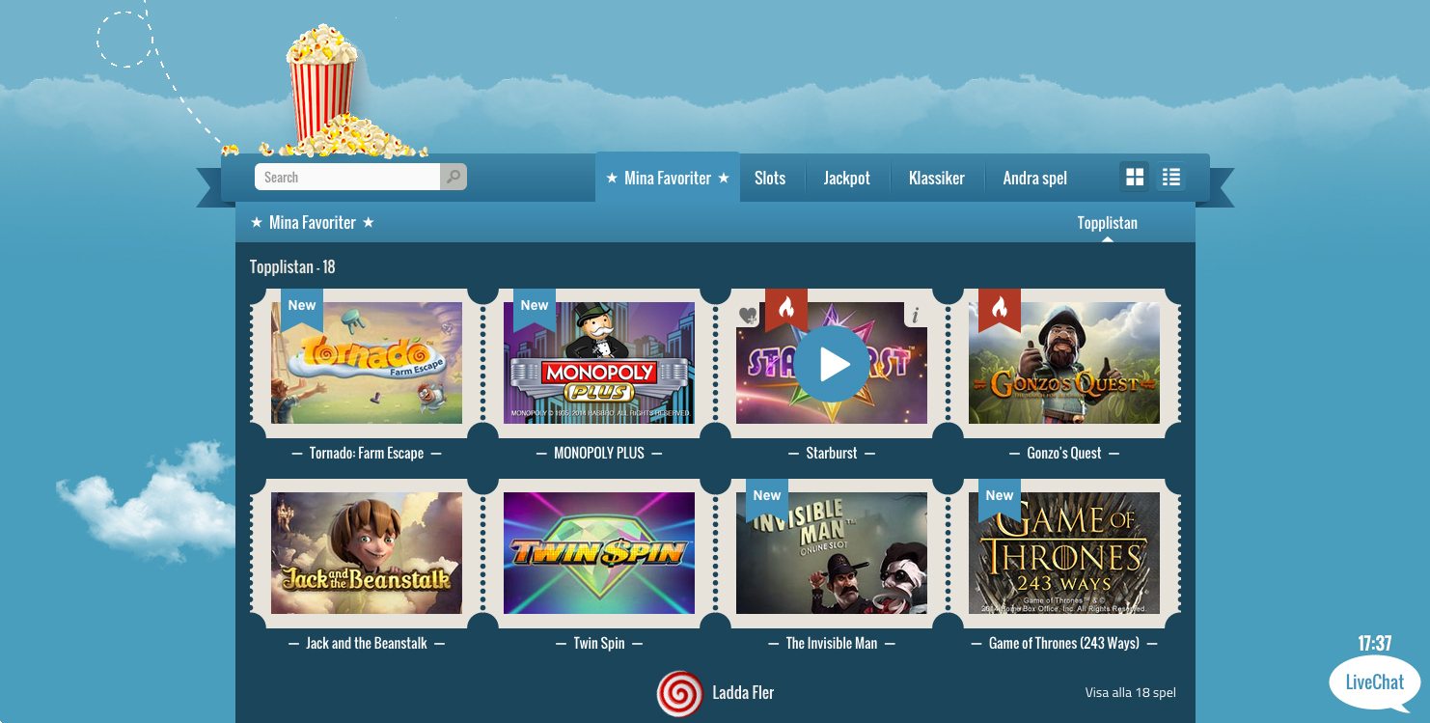The image size is (1430, 723).
Task: Open Game of Thrones (243 Ways) thumbnail
Action: coord(1064,553)
